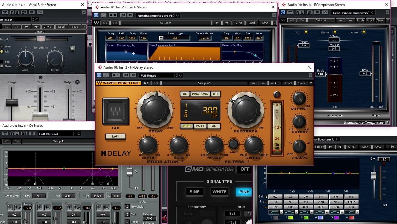Click the DEPTH modulation knob
This screenshot has width=397, height=224.
pyautogui.click(x=148, y=145)
